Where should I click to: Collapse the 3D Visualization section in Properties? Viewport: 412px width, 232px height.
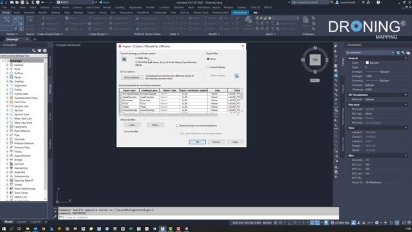click(406, 95)
